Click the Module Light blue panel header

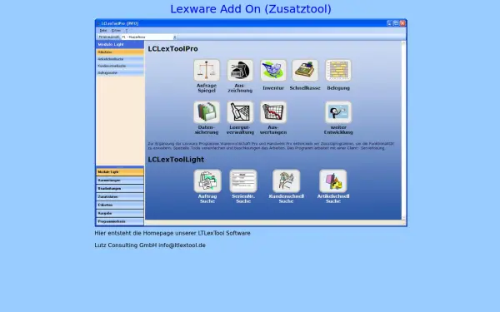(120, 44)
